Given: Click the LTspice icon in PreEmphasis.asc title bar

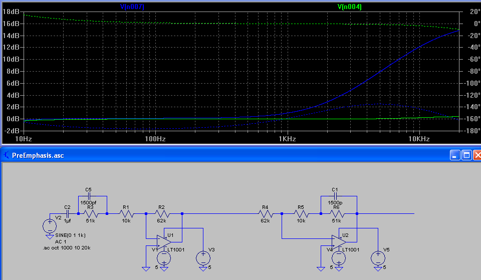Looking at the screenshot, I should click(x=6, y=155).
